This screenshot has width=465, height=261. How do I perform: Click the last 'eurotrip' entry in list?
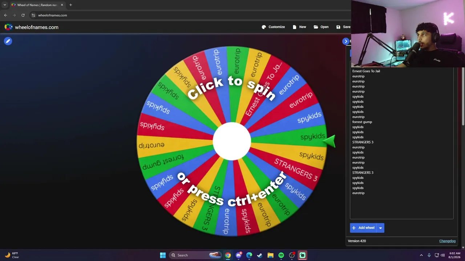pos(359,193)
